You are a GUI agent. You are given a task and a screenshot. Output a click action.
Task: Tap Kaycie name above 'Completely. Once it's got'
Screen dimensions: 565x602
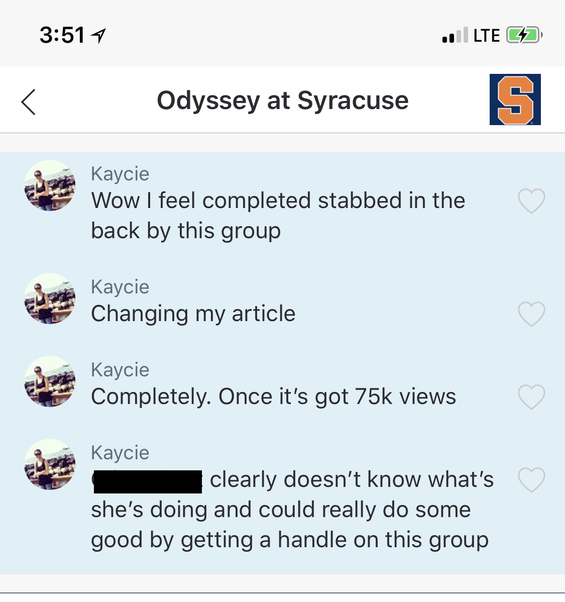click(120, 370)
